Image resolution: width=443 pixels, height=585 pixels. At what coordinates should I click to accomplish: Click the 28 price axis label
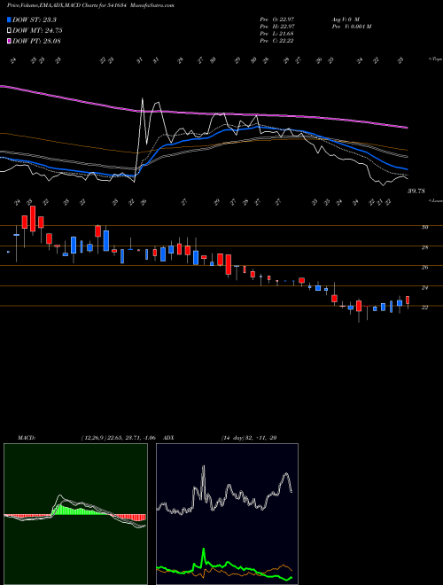pos(424,247)
